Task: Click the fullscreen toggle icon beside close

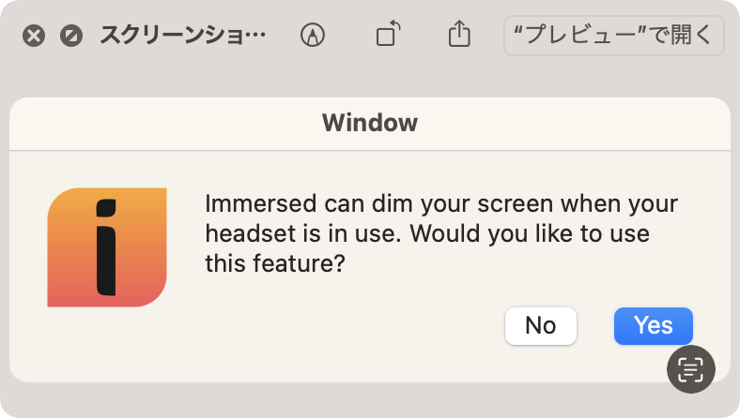Action: pyautogui.click(x=71, y=36)
